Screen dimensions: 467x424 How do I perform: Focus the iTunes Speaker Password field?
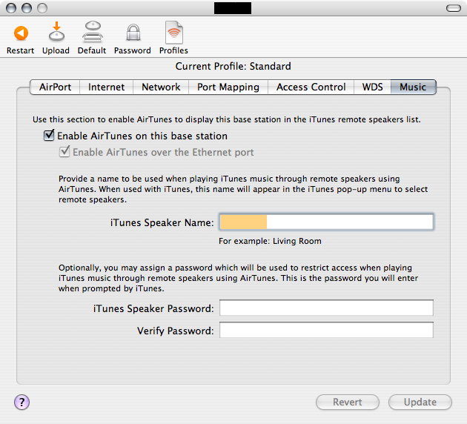(326, 308)
